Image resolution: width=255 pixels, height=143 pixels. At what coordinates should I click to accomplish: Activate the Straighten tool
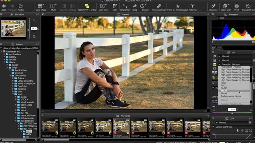(x=125, y=7)
